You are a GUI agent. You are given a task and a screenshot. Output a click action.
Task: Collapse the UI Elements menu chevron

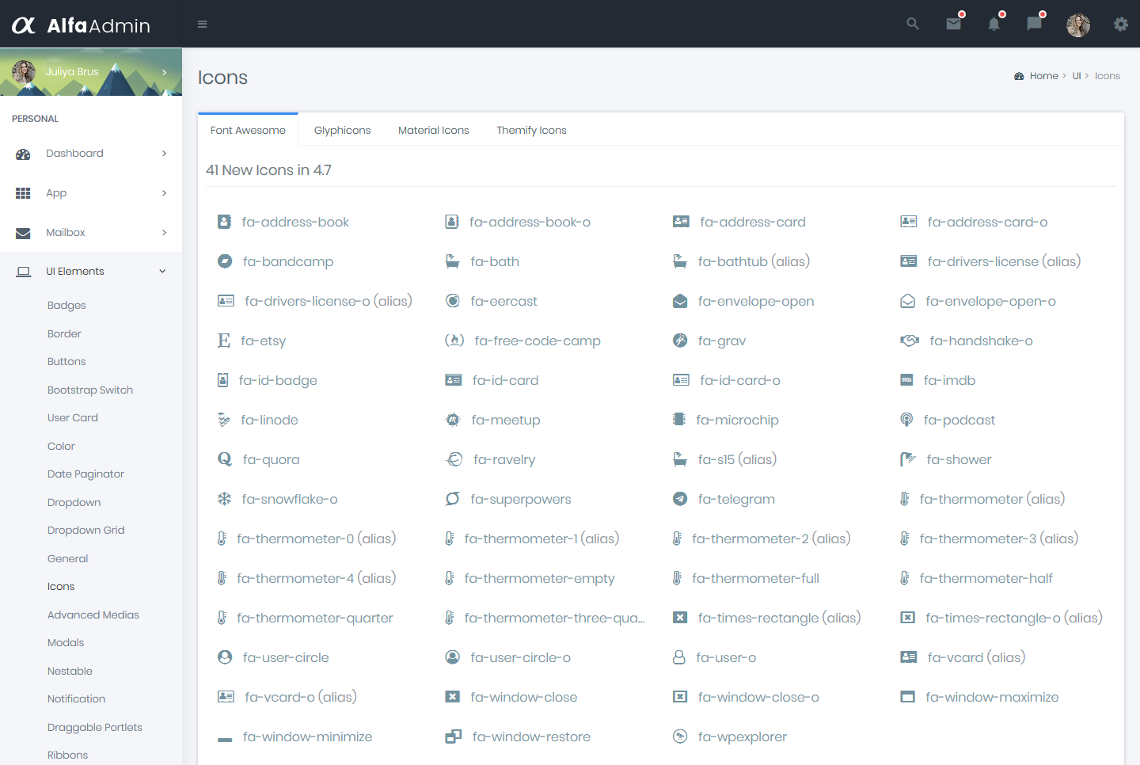(162, 272)
